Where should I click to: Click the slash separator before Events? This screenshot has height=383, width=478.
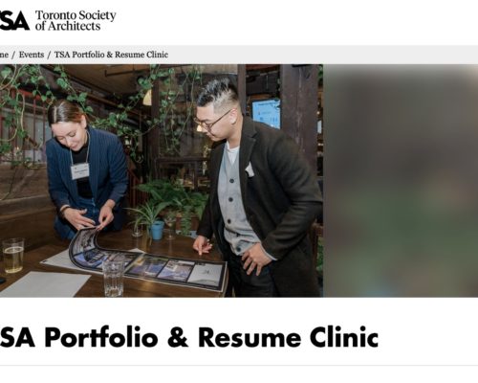(13, 55)
